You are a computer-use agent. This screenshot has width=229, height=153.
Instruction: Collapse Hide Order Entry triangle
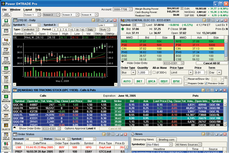123,62
